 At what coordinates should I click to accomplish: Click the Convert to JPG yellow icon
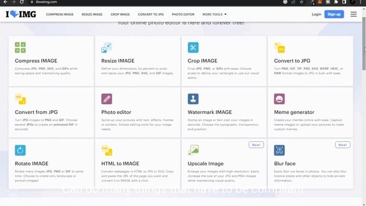tap(280, 47)
